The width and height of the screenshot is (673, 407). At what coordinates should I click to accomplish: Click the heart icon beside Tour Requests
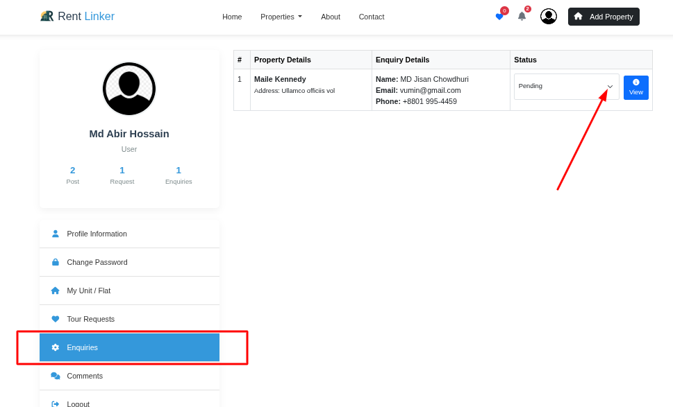56,319
